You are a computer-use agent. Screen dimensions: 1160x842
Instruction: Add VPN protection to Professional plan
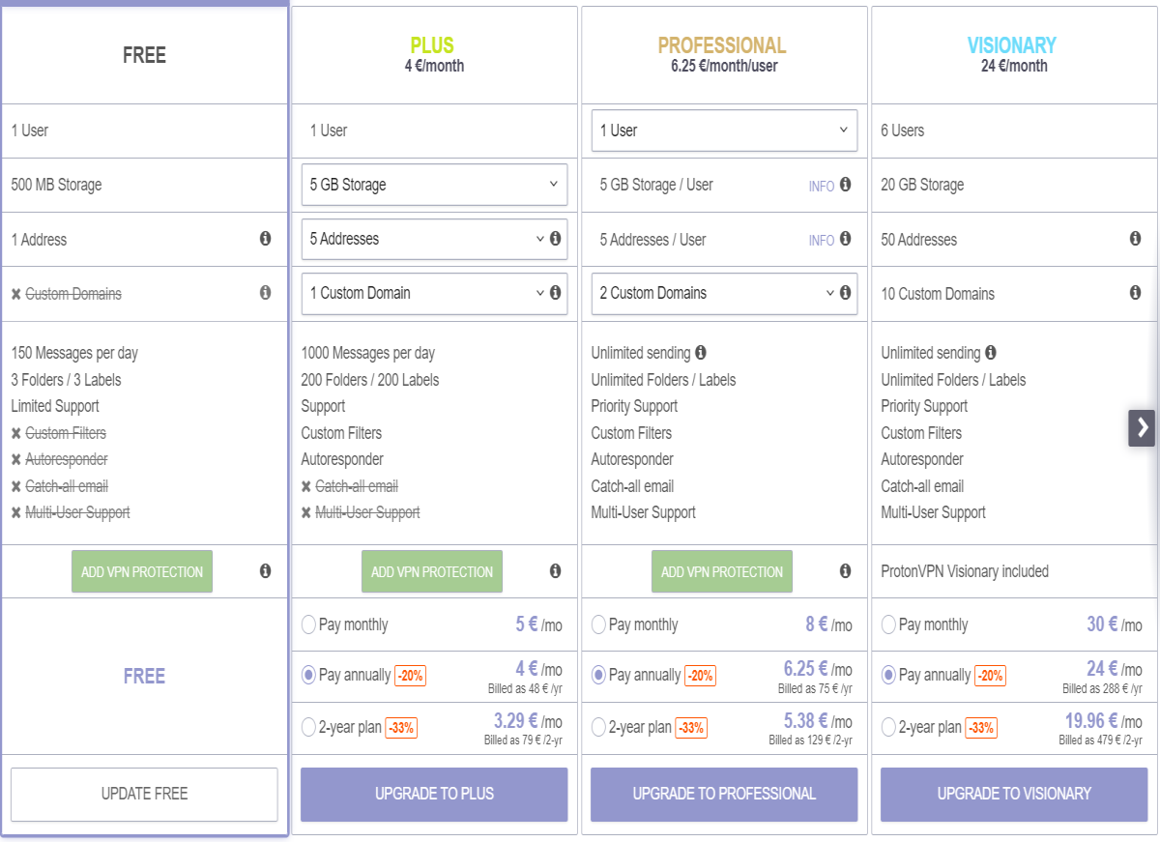(x=722, y=571)
